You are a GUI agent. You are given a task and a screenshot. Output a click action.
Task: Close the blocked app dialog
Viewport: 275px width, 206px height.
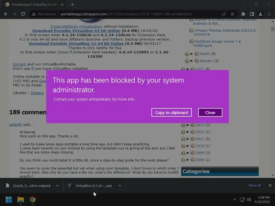(x=210, y=112)
